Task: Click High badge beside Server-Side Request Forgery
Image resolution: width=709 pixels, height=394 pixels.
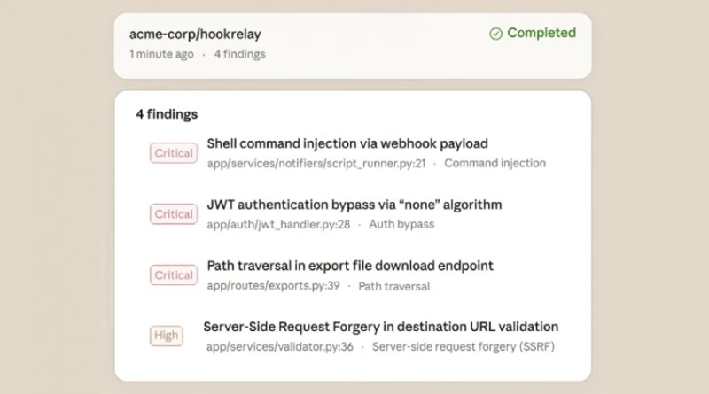Action: point(166,336)
